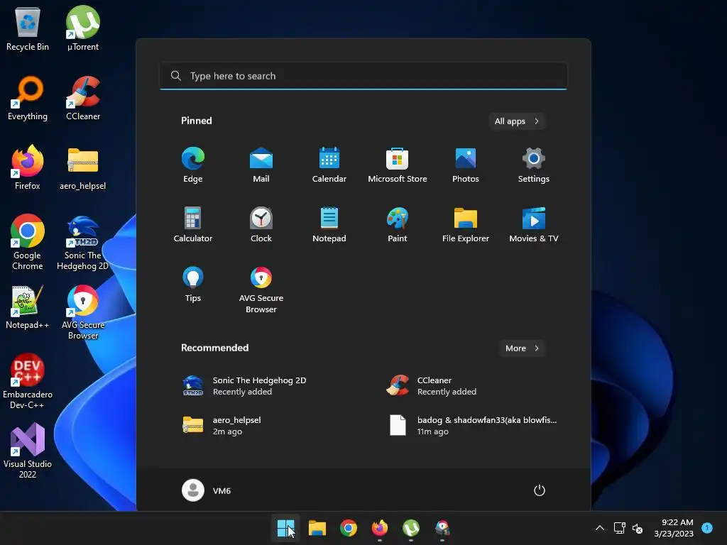The image size is (727, 545).
Task: Launch the Photos app
Action: 466,165
